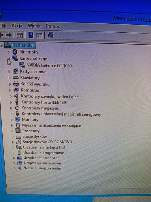Click the speaker icon for Kontrolery dźwięku
The height and width of the screenshot is (202, 151).
coord(16,96)
